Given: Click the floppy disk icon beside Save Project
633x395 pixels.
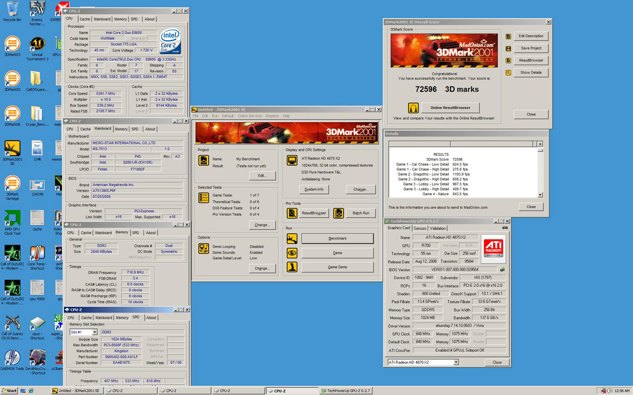Looking at the screenshot, I should pyautogui.click(x=508, y=48).
